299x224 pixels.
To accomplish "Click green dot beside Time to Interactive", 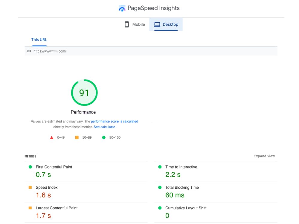I will [160, 167].
